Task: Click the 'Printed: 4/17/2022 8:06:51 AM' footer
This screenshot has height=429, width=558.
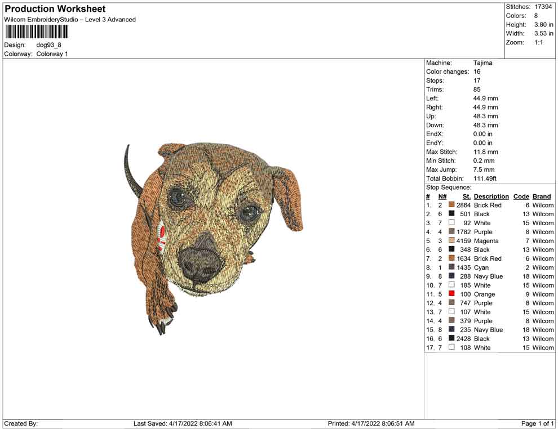Action: coord(371,423)
